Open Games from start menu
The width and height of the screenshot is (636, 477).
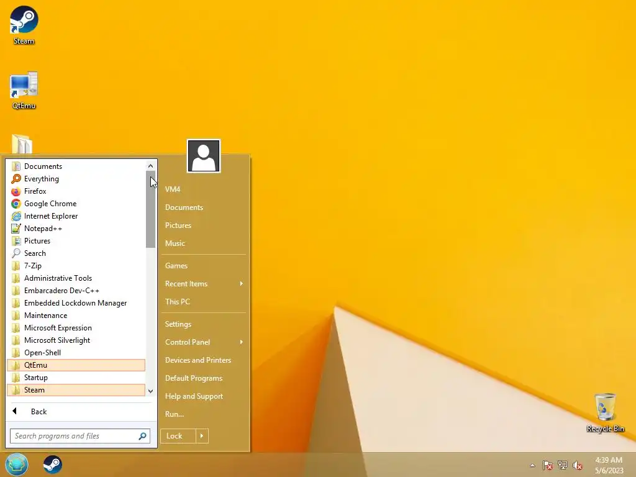point(204,266)
